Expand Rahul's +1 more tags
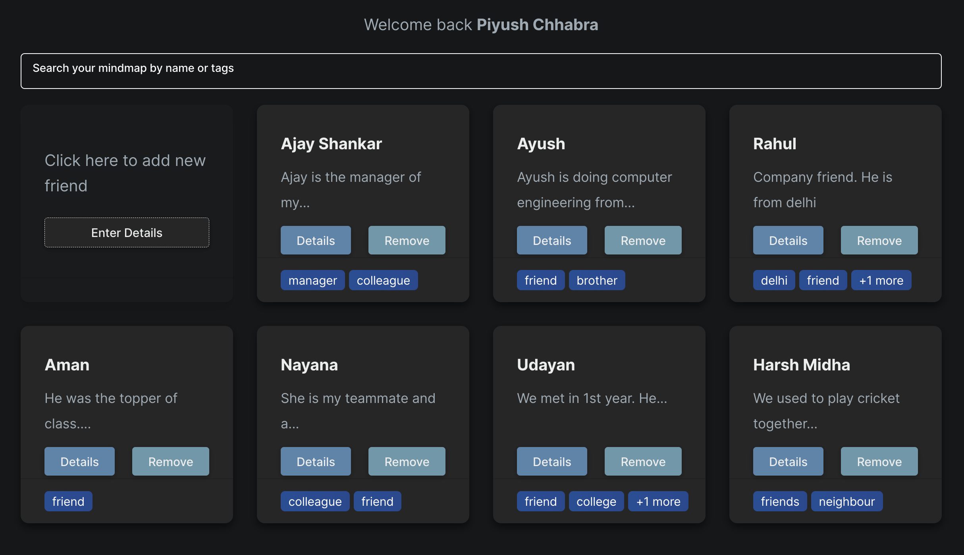 tap(881, 280)
